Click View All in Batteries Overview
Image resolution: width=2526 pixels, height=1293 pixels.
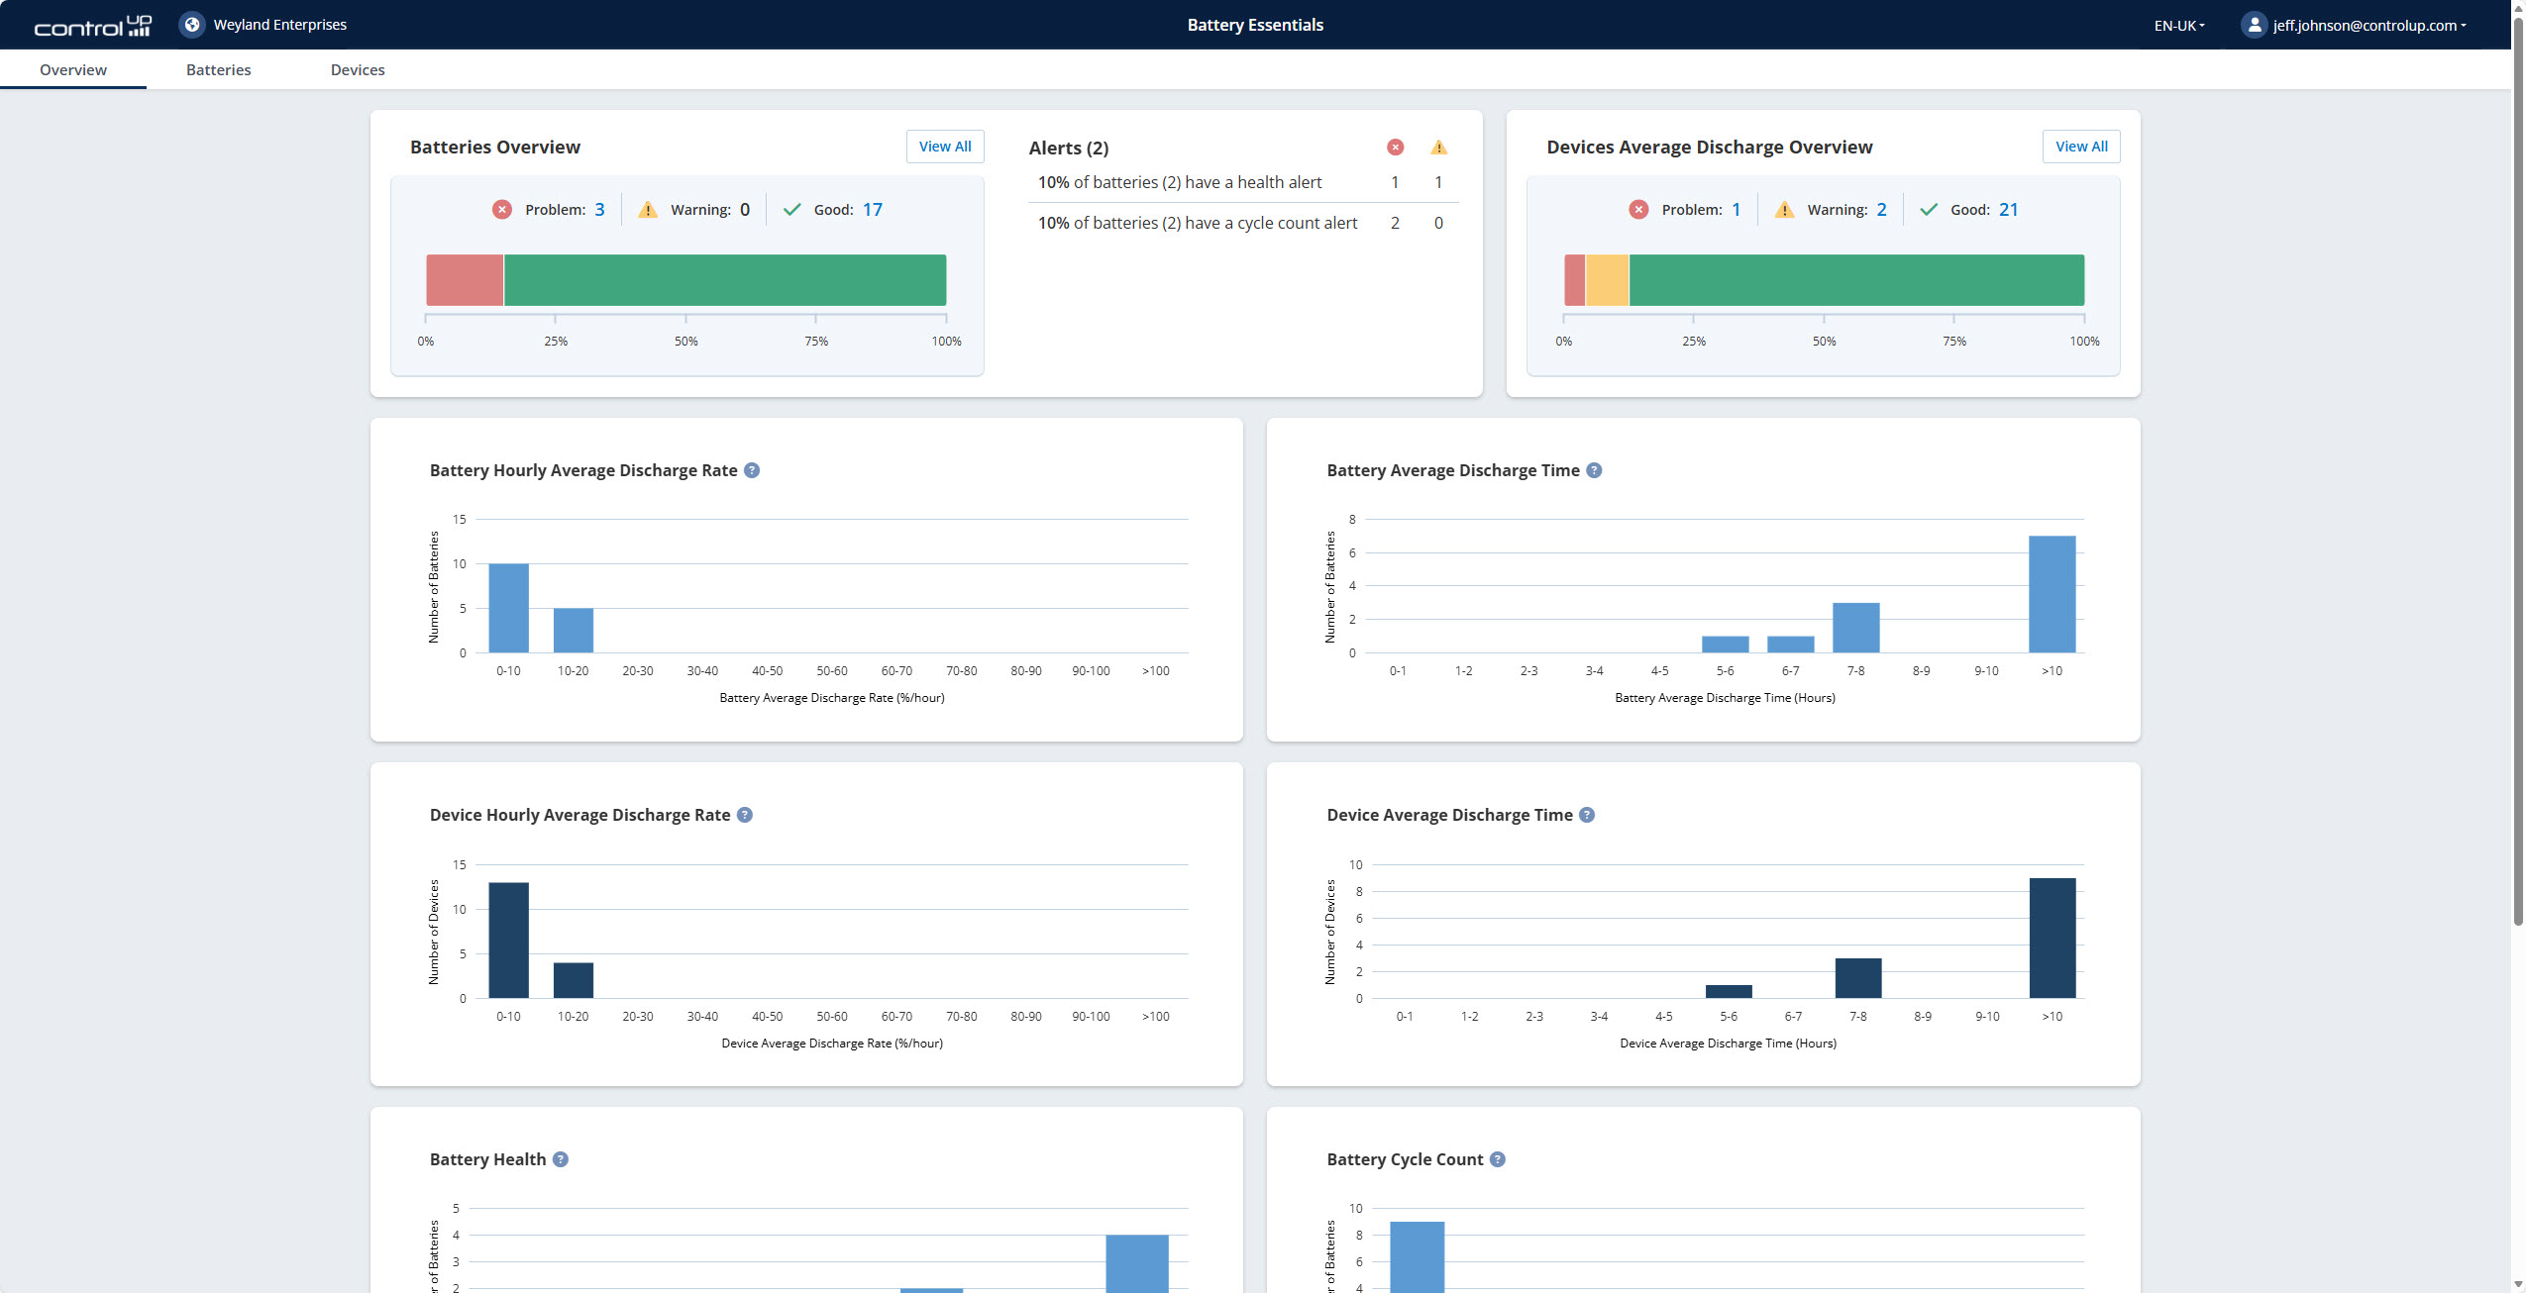coord(944,147)
